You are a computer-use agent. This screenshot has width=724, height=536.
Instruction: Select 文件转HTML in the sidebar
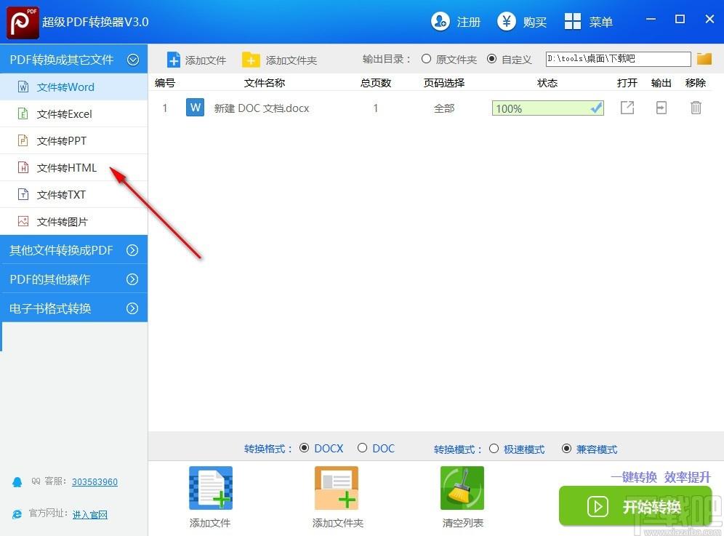(x=74, y=167)
